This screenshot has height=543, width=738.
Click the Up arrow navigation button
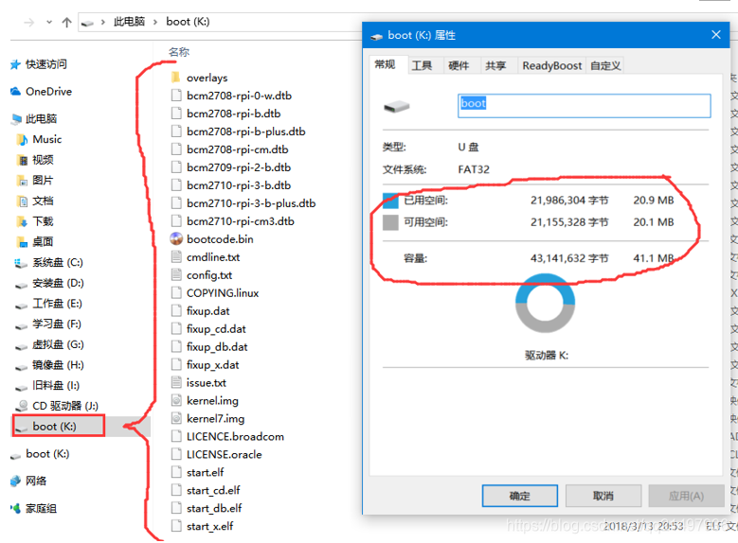point(66,22)
